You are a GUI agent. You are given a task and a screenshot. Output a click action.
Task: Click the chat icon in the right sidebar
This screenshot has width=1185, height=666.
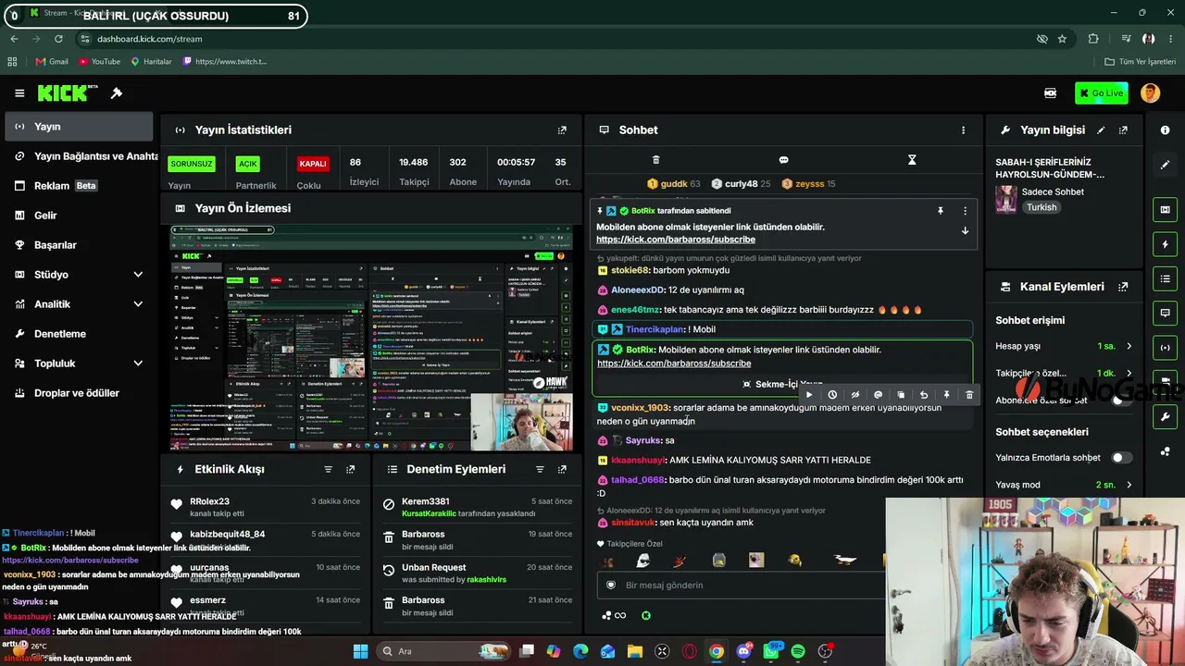coord(1166,313)
